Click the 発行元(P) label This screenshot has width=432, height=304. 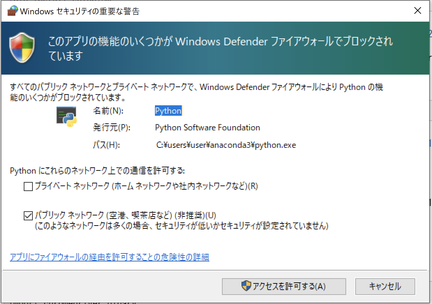coord(112,128)
